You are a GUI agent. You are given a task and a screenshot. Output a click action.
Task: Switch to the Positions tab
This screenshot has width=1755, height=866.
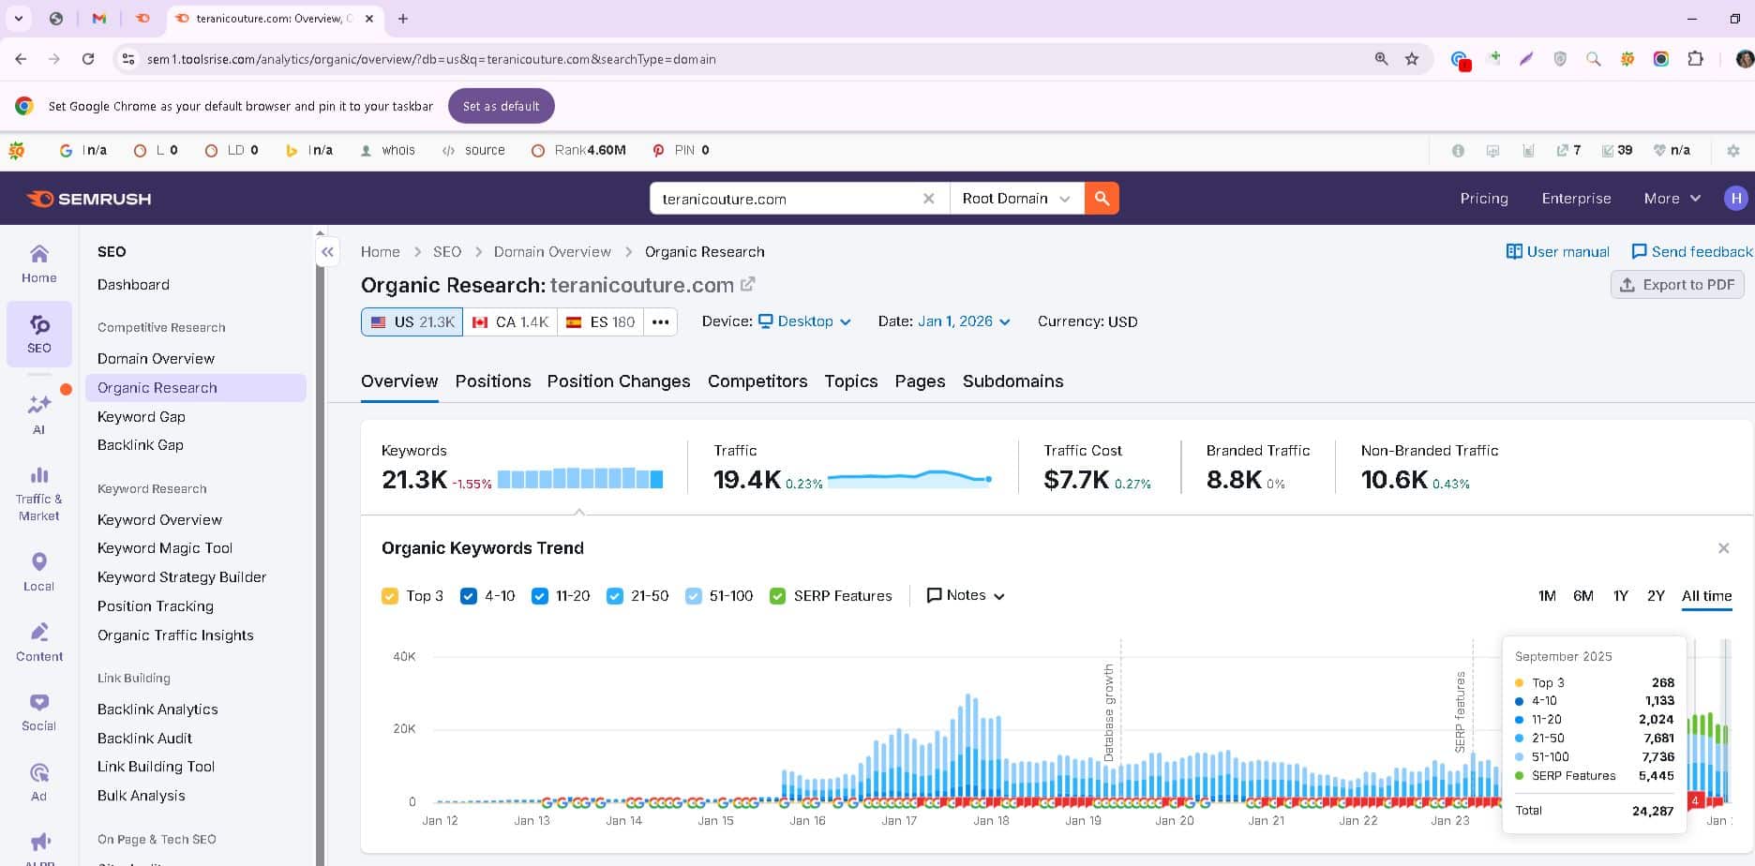(x=493, y=381)
